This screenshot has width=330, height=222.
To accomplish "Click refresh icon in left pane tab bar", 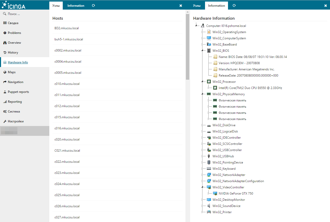I will [x=93, y=5].
